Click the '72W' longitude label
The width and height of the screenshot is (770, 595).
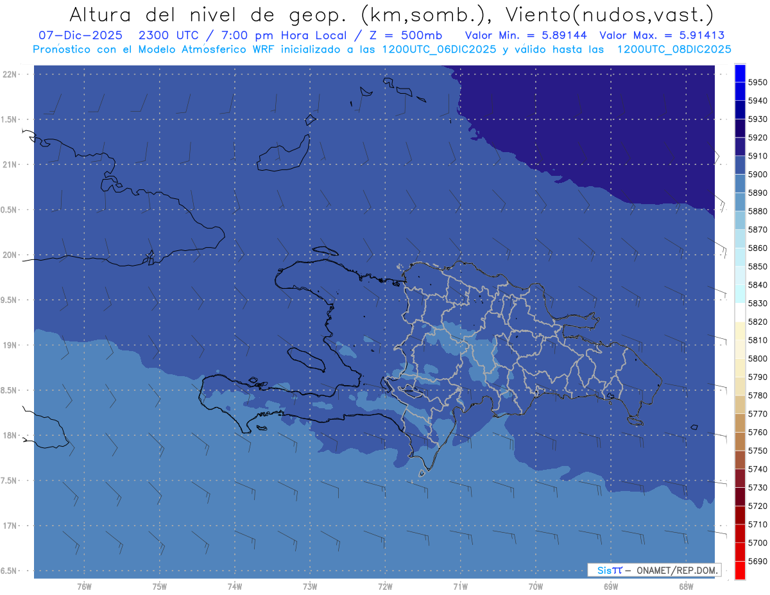pos(386,587)
